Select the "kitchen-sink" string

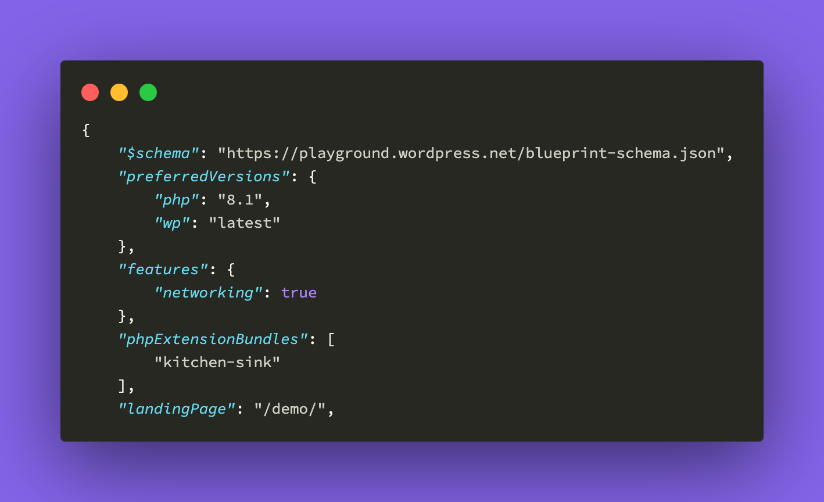point(217,363)
